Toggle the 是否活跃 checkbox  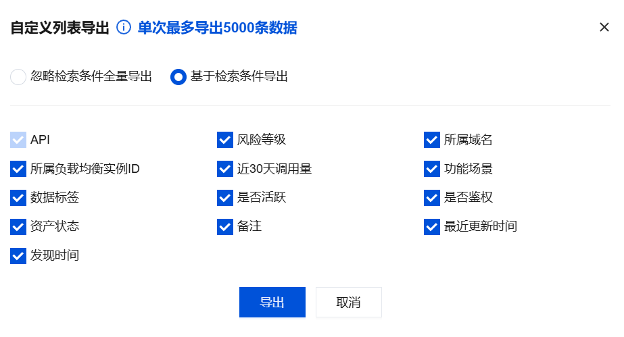[x=225, y=198]
